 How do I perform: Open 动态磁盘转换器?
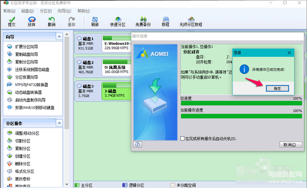pos(24,93)
